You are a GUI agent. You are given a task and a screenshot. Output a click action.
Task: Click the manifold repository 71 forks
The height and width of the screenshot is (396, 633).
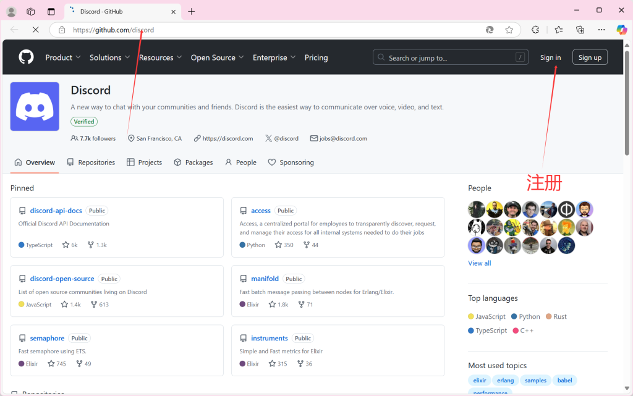(305, 305)
